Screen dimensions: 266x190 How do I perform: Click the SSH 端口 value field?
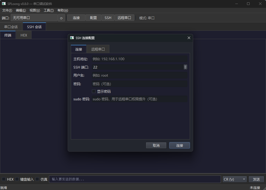point(138,67)
